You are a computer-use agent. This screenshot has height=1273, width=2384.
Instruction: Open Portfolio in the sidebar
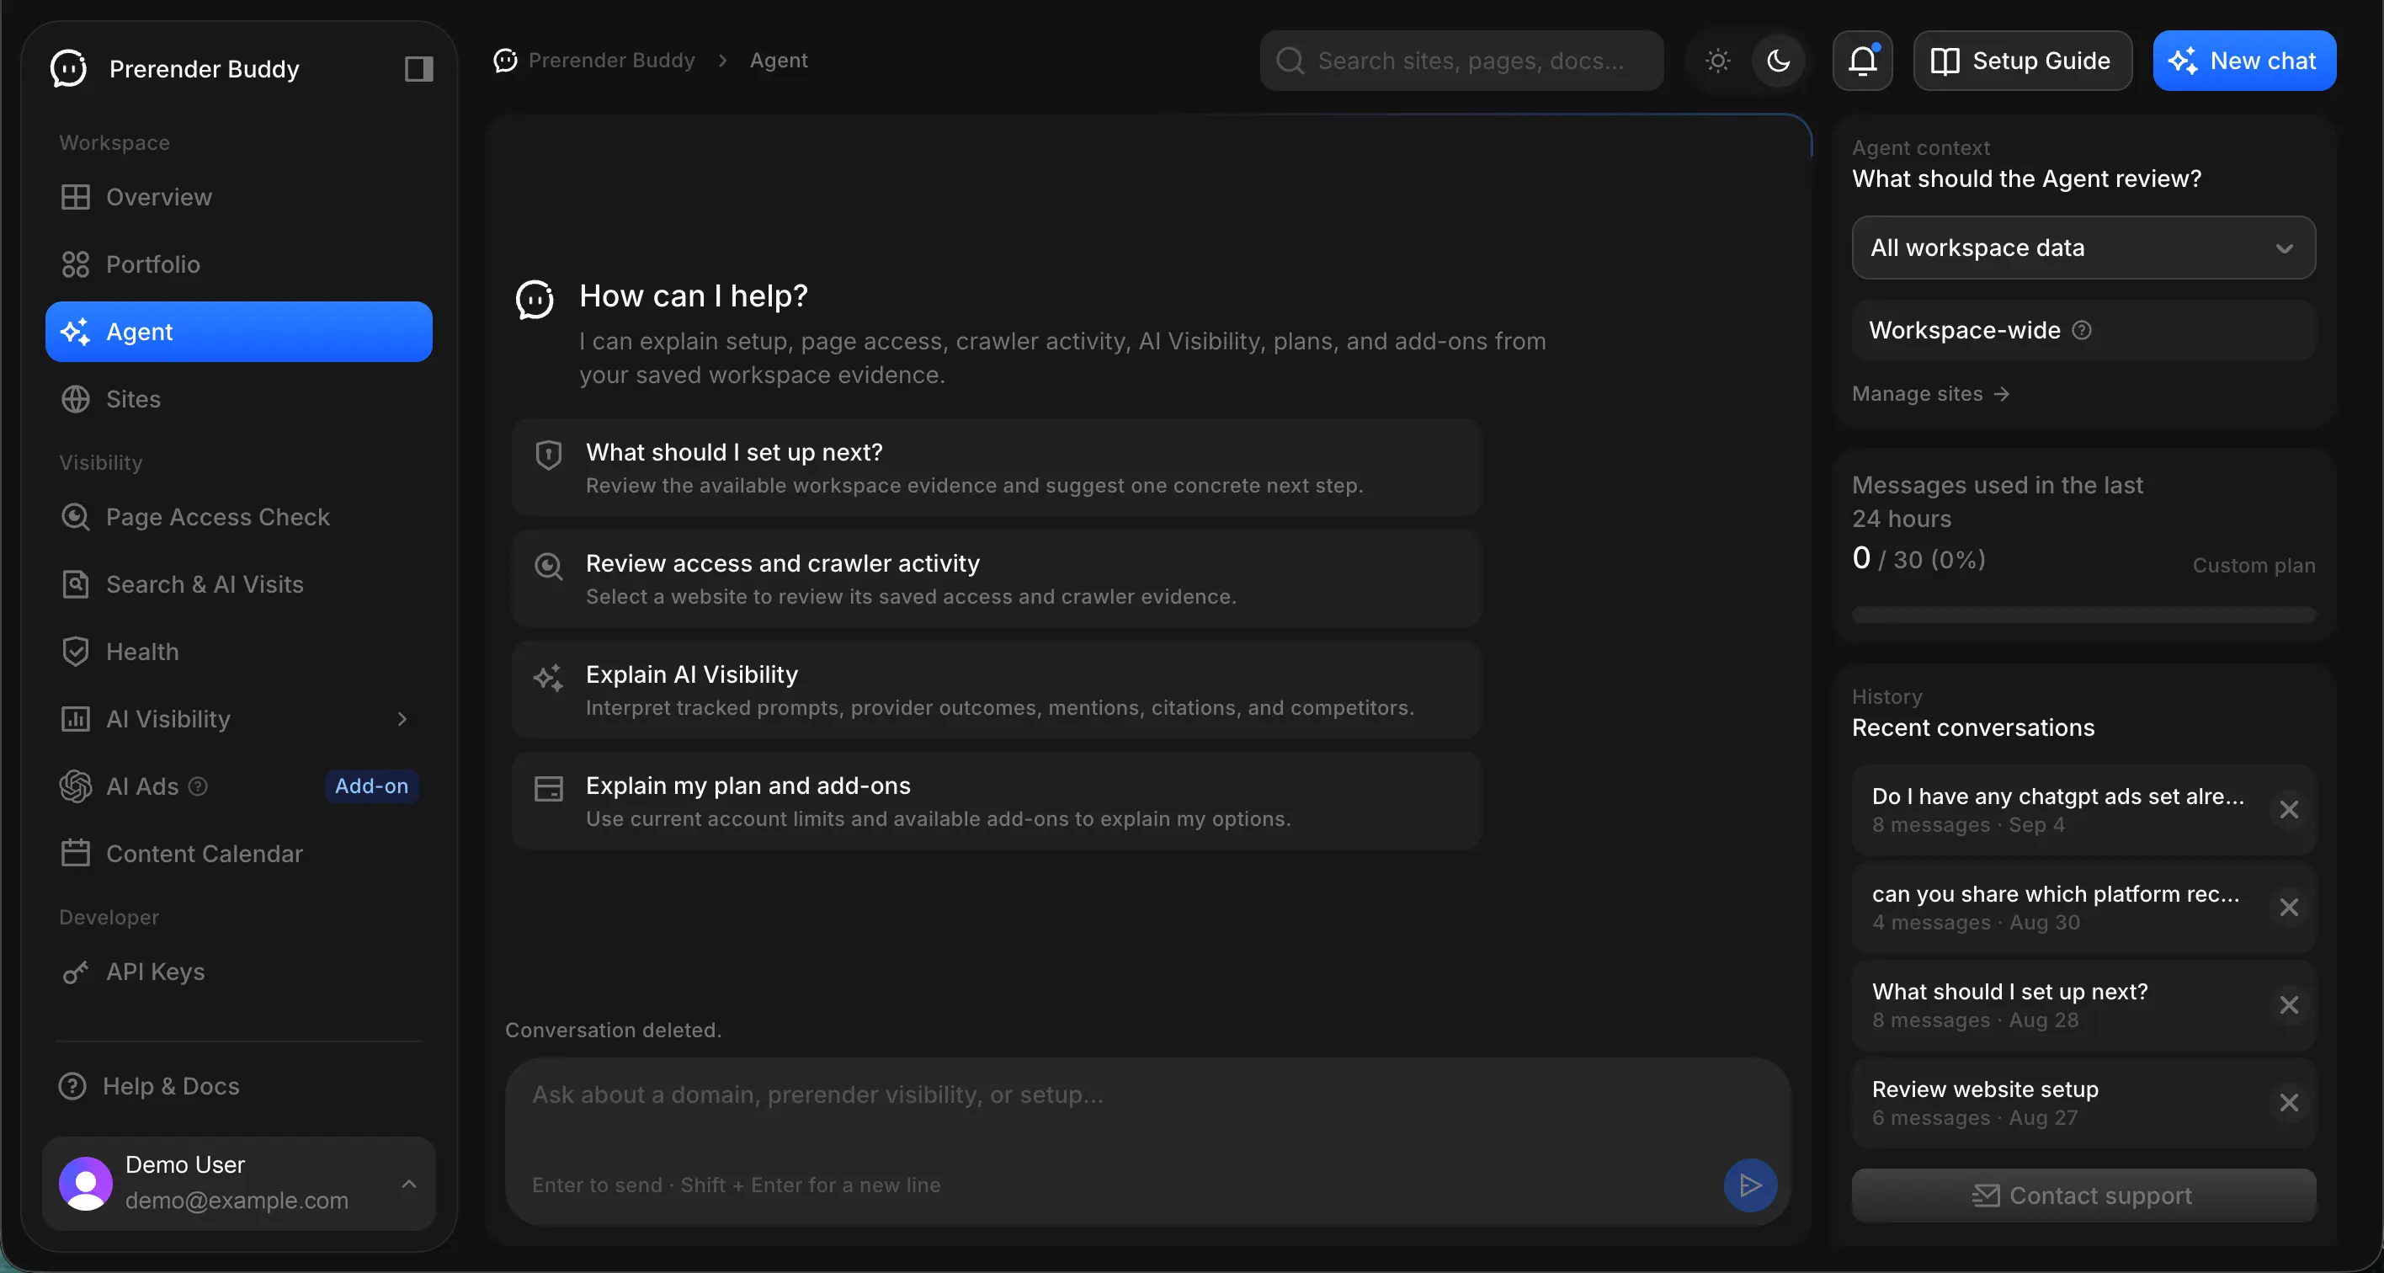pos(239,264)
